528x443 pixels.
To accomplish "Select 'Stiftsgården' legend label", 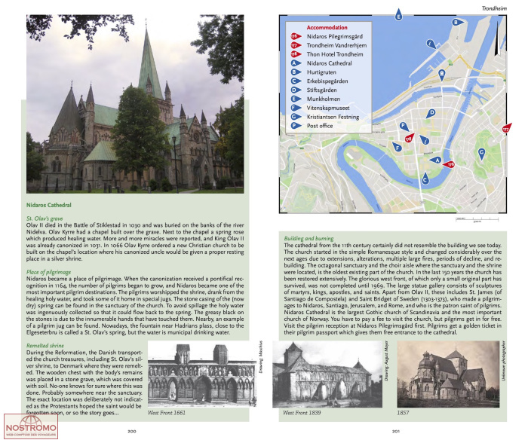I will (321, 90).
